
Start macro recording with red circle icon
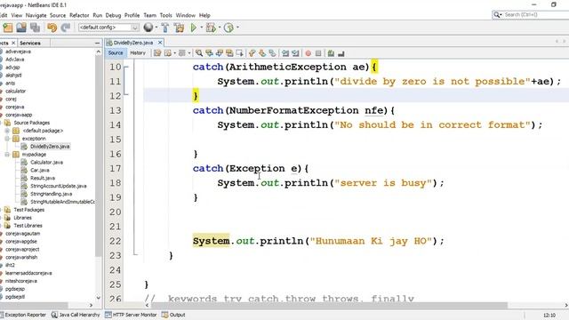pyautogui.click(x=309, y=53)
